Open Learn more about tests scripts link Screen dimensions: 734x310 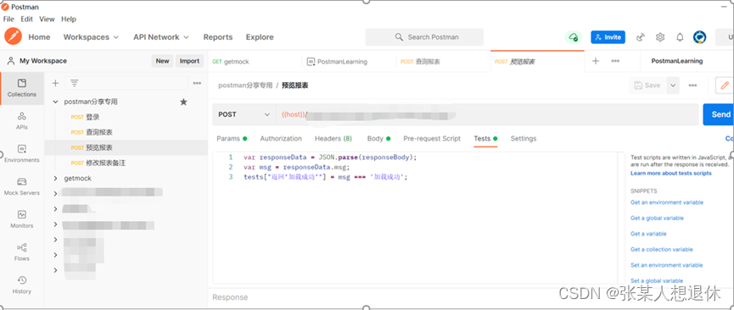point(671,173)
